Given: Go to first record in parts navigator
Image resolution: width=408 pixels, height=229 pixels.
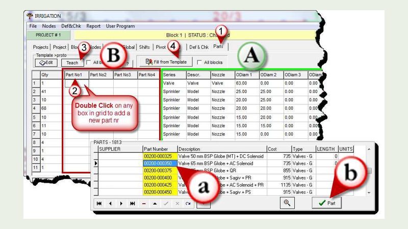Looking at the screenshot, I should click(x=99, y=204).
